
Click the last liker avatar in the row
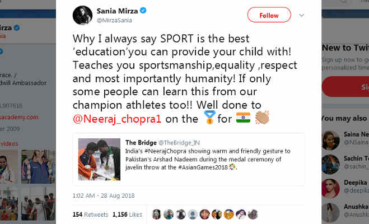coord(254,214)
